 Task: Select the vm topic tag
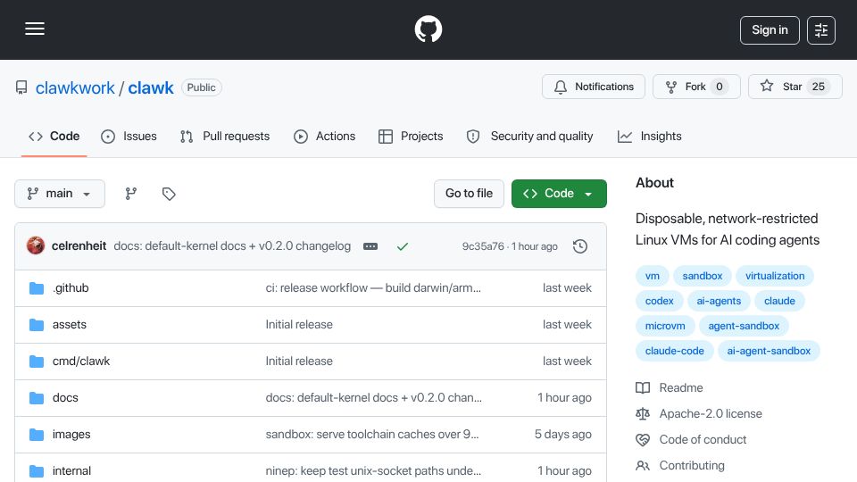[652, 276]
